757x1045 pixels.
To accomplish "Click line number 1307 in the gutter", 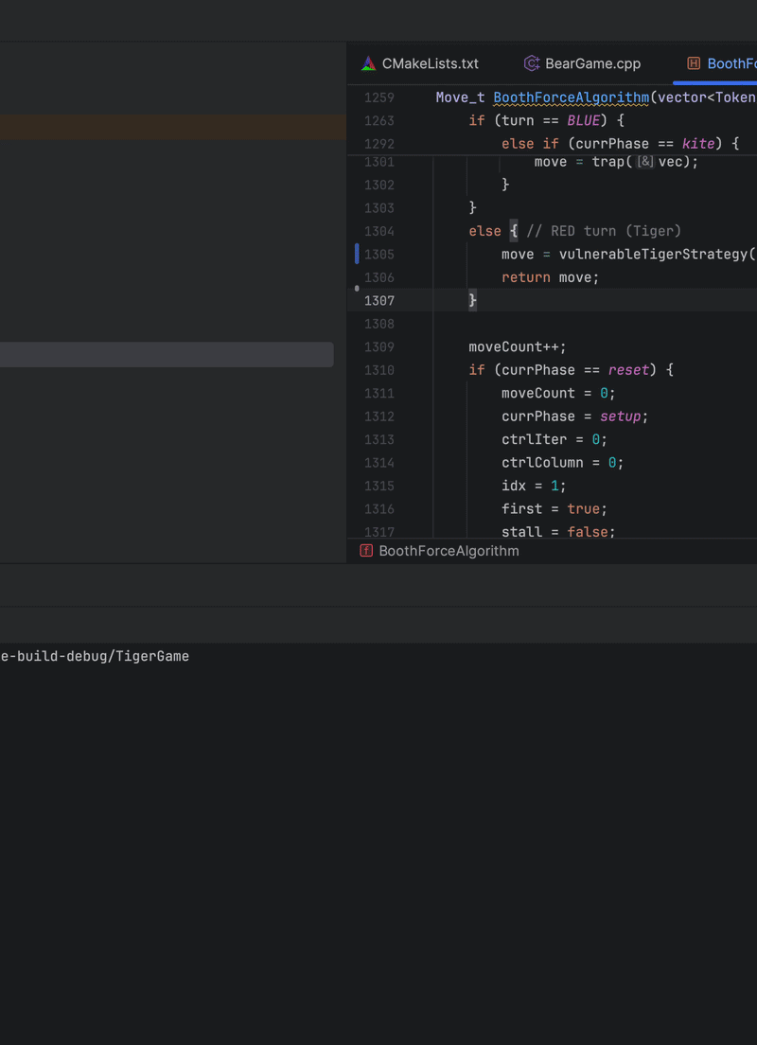I will (x=379, y=301).
